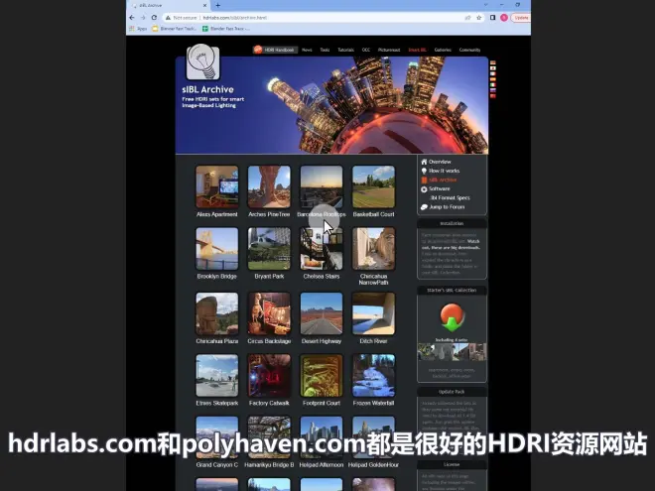Viewport: 655px width, 491px height.
Task: Open the Bryant Park thumbnail
Action: point(269,248)
